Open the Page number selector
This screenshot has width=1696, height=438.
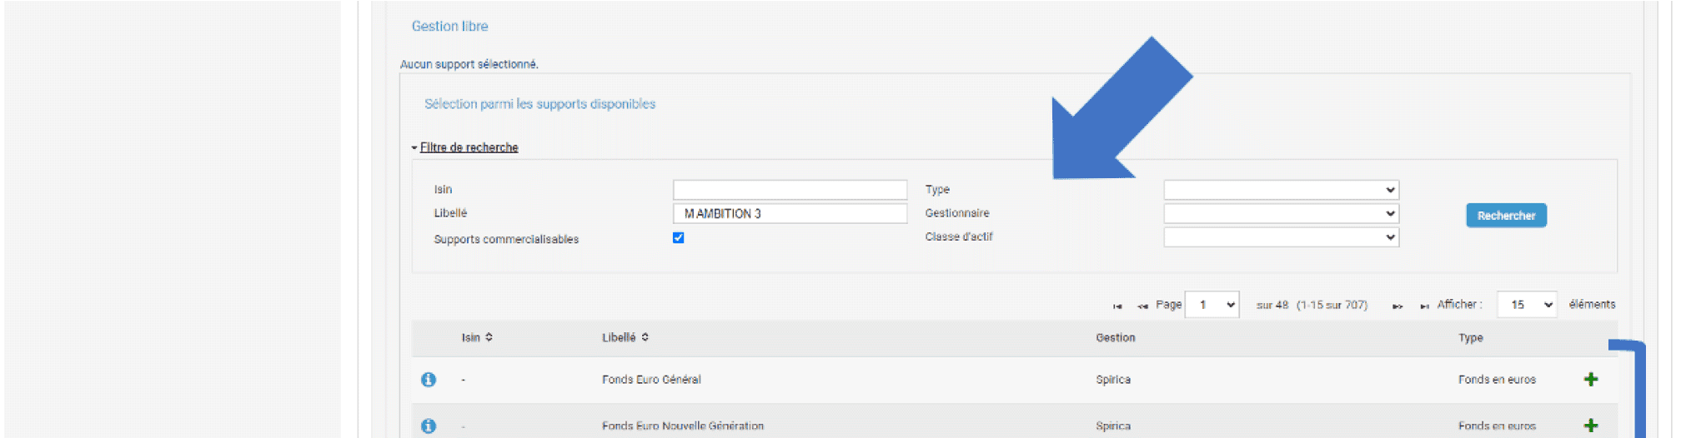(1212, 305)
